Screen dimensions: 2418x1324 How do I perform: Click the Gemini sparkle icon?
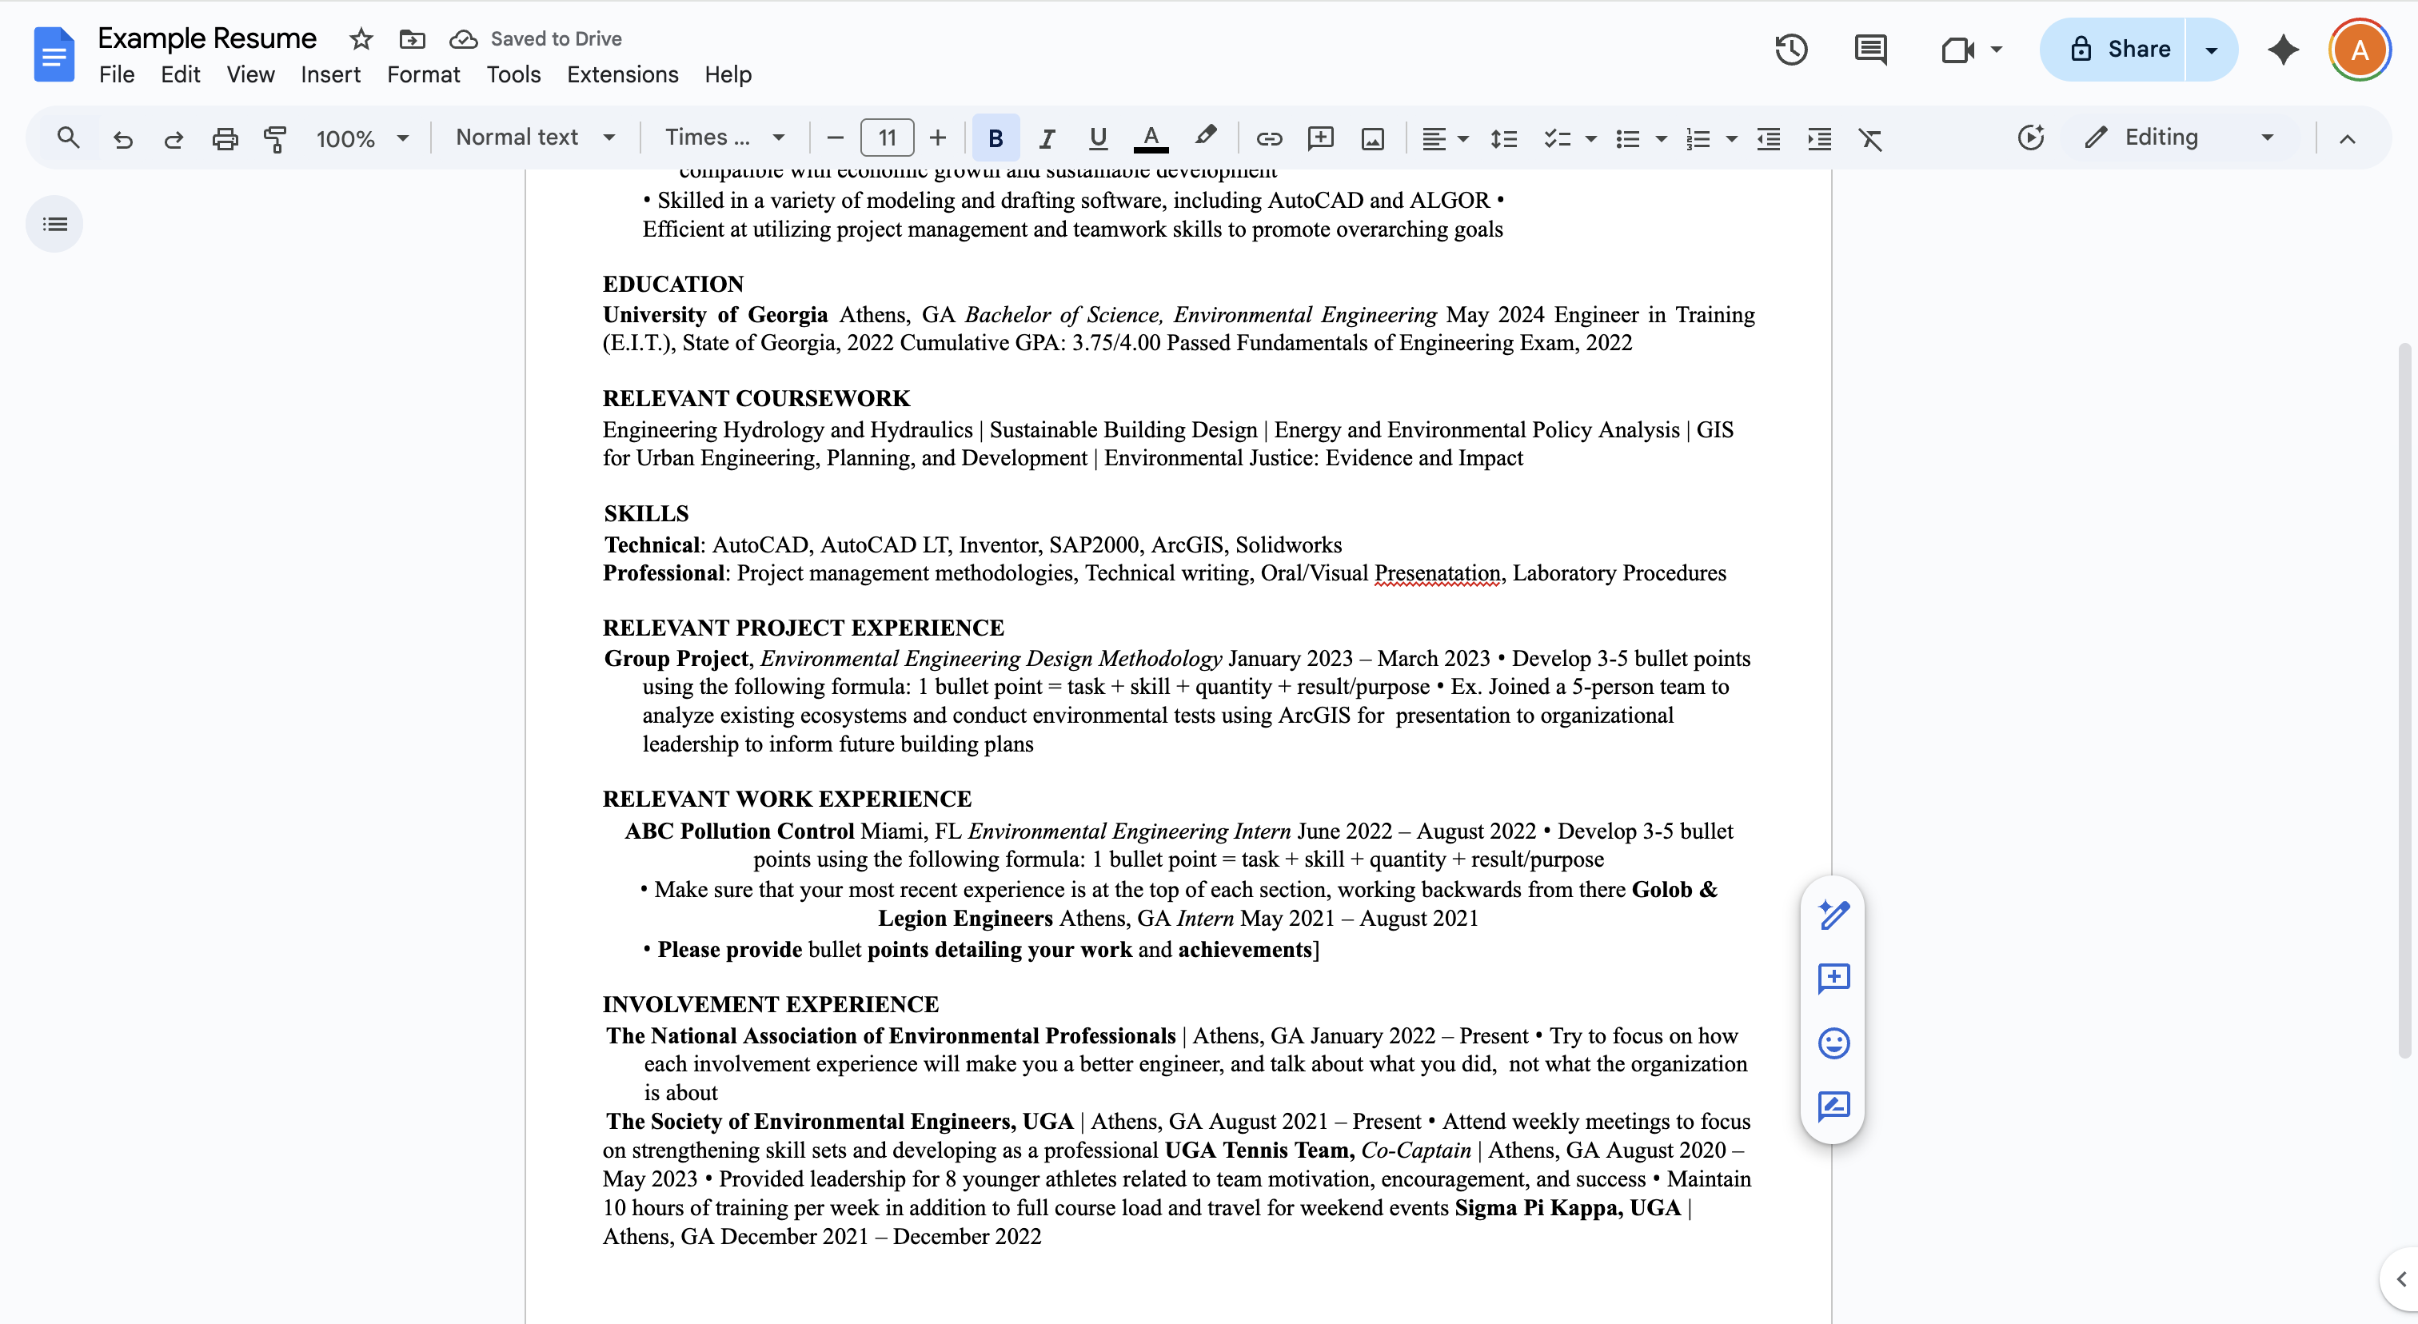pos(2283,50)
